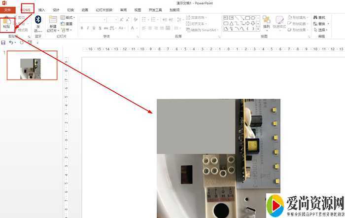Expand the shapes gallery more arrow
The image size is (345, 218).
(258, 29)
